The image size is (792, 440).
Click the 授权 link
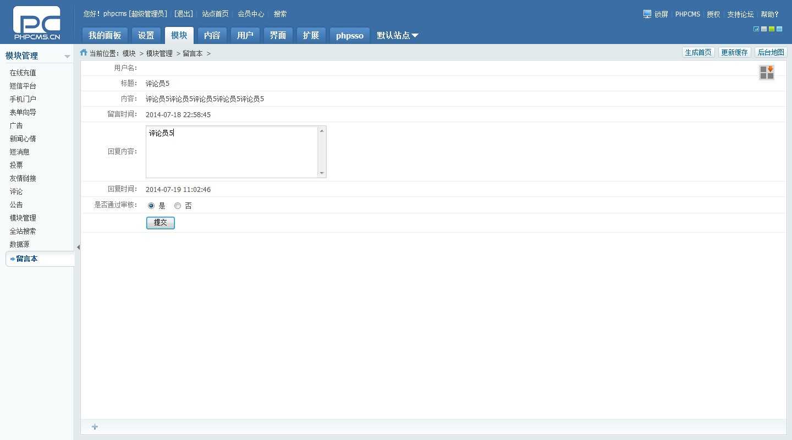(x=714, y=14)
